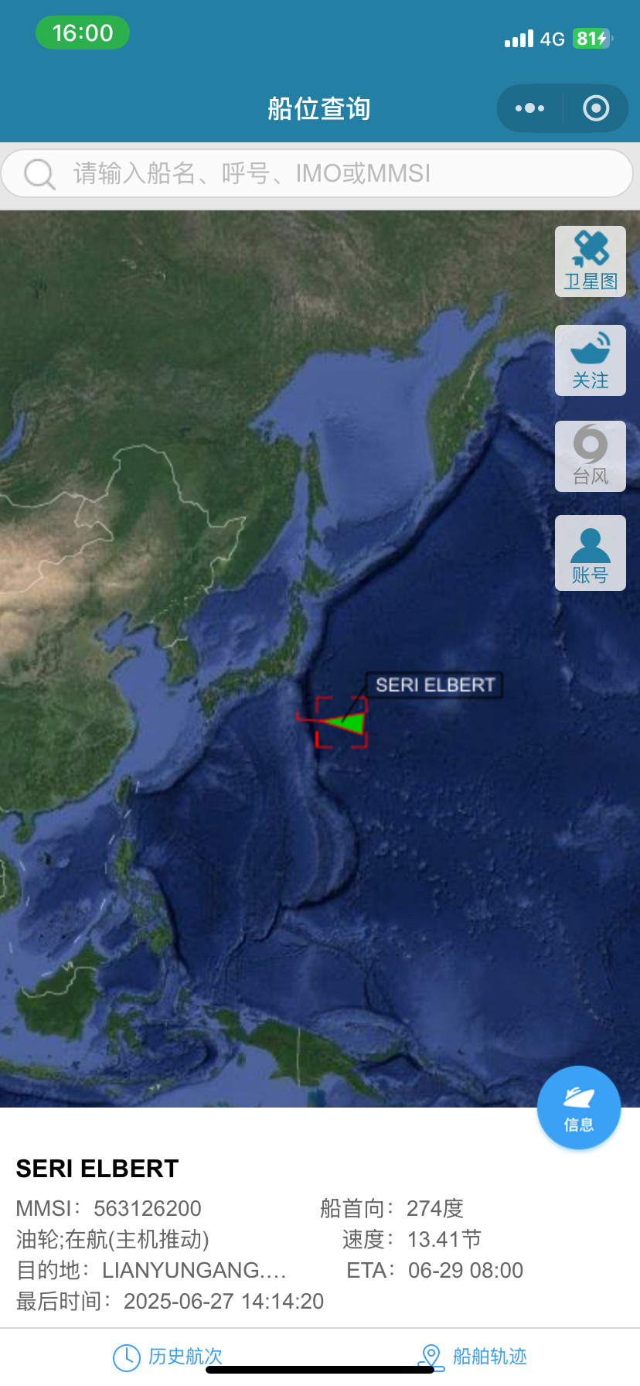Tap the 16:00 status bar time pill
The height and width of the screenshot is (1386, 640).
click(x=83, y=32)
